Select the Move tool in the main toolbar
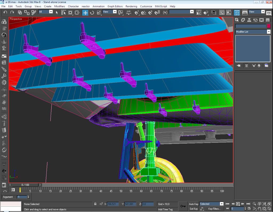Screen dimensions: 273x212 click(85, 13)
